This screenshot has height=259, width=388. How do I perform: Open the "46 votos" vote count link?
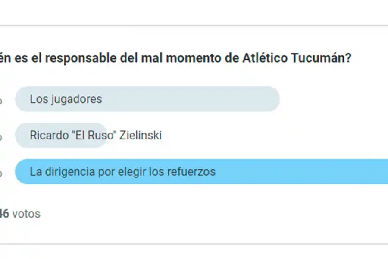pos(21,213)
